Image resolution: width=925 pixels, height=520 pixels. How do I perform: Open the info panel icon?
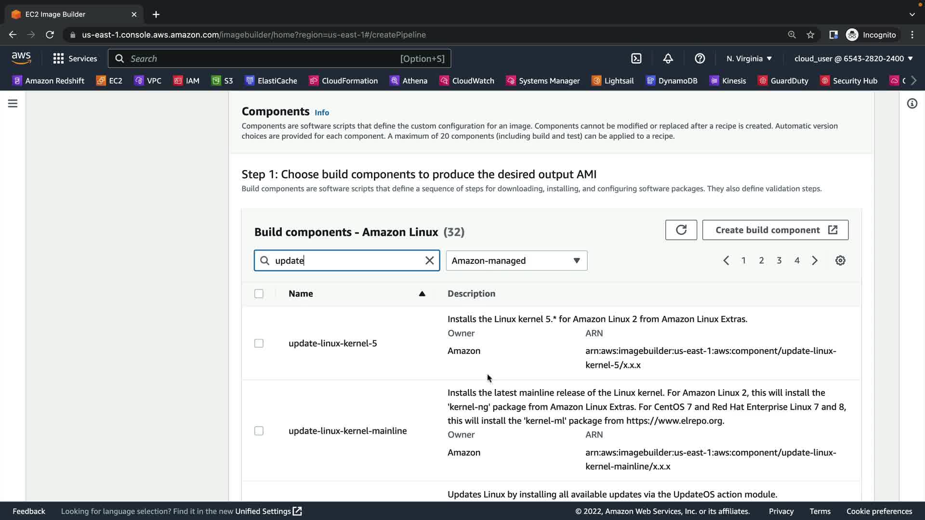pyautogui.click(x=912, y=104)
